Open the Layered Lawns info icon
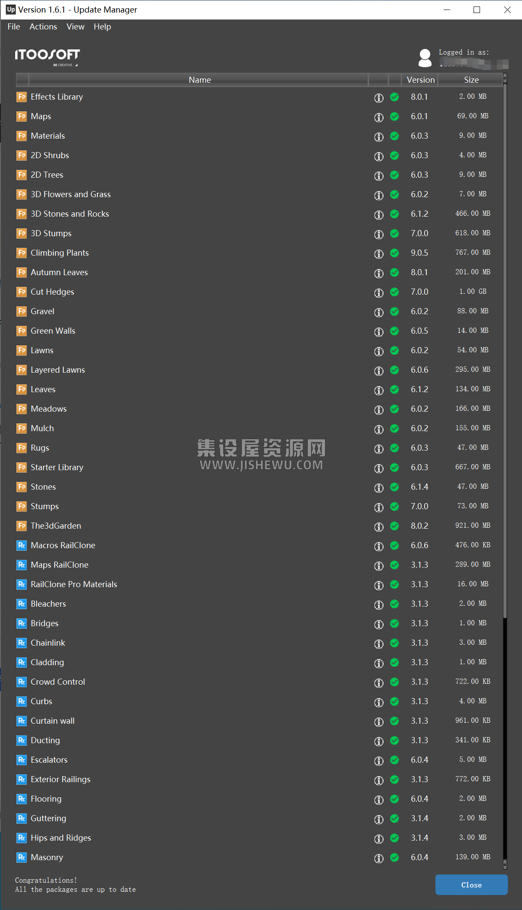 click(x=379, y=370)
